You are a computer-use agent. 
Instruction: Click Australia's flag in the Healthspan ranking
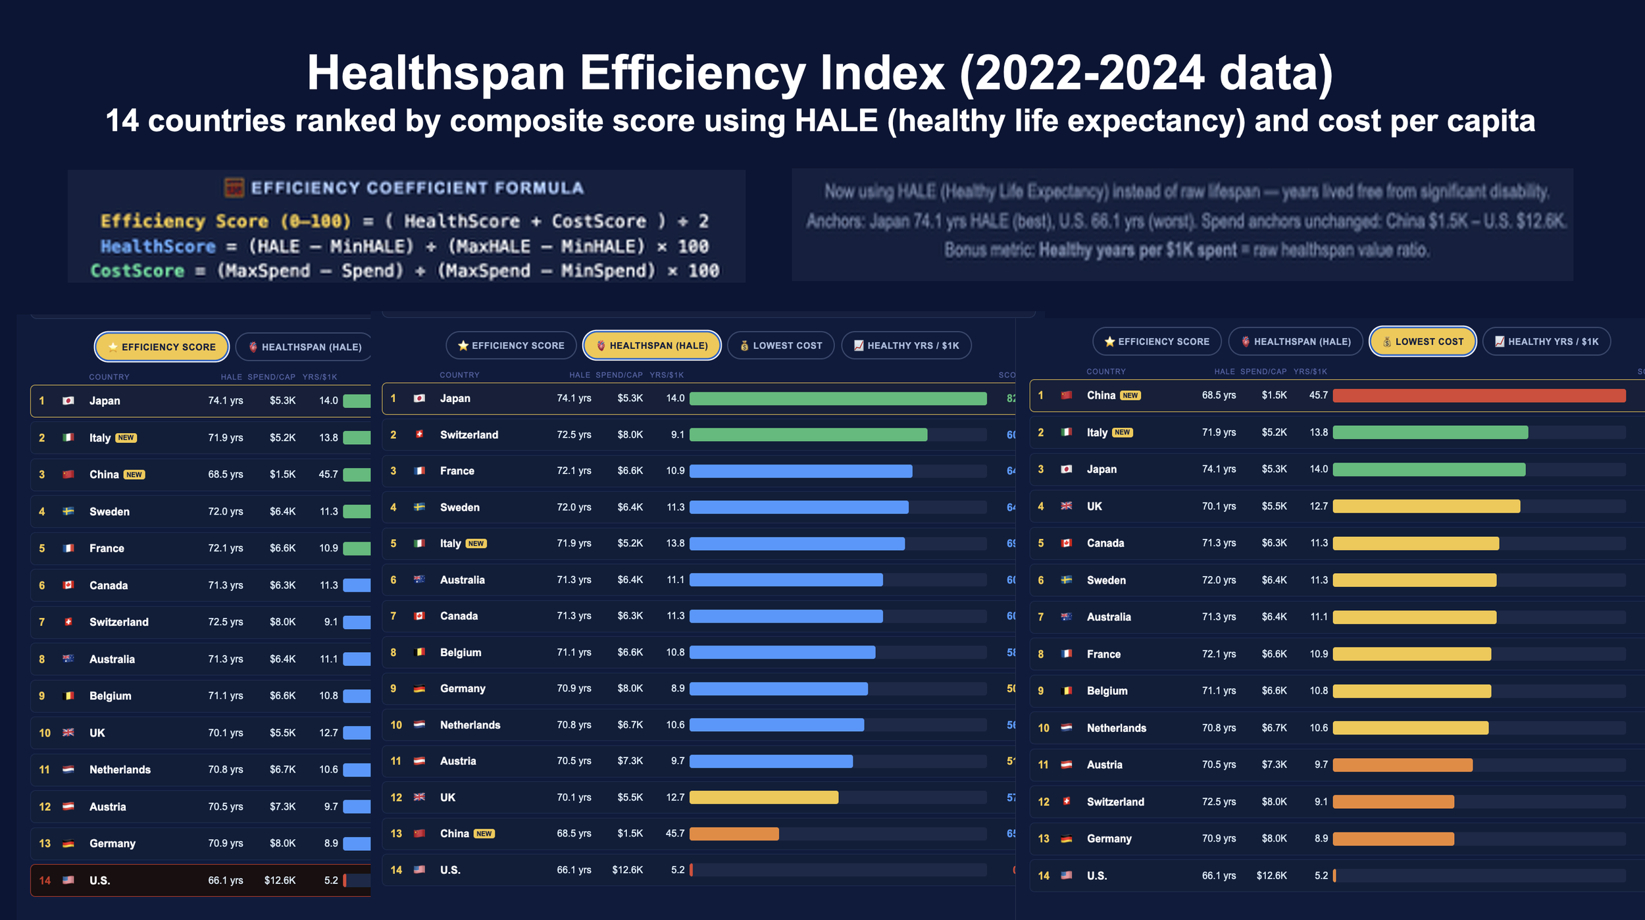tap(419, 580)
